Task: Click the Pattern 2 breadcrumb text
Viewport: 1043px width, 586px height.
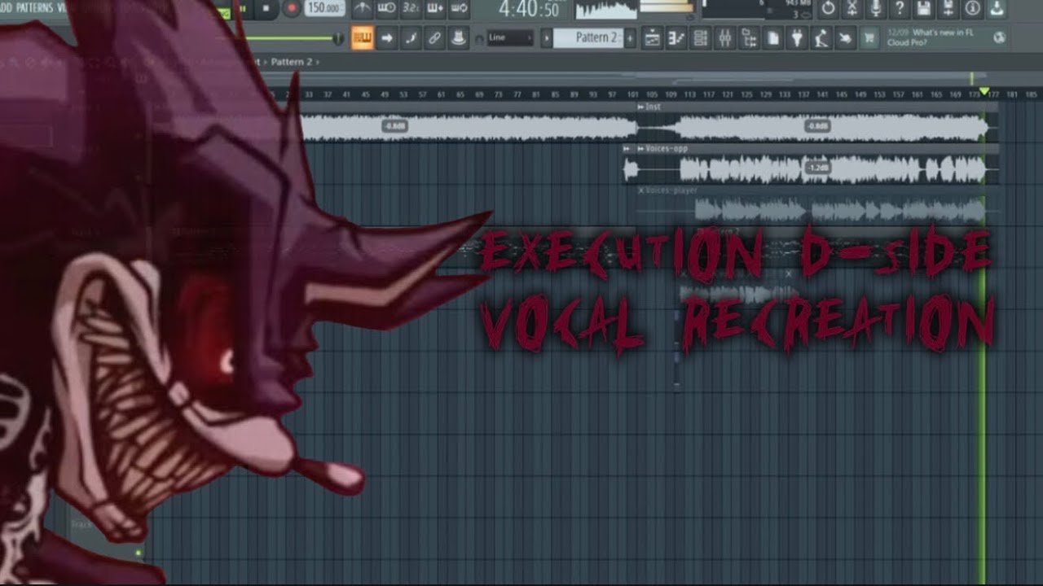Action: (x=292, y=62)
